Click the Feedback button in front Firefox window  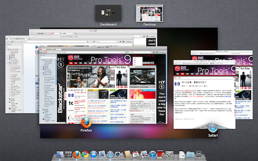[x=163, y=52]
